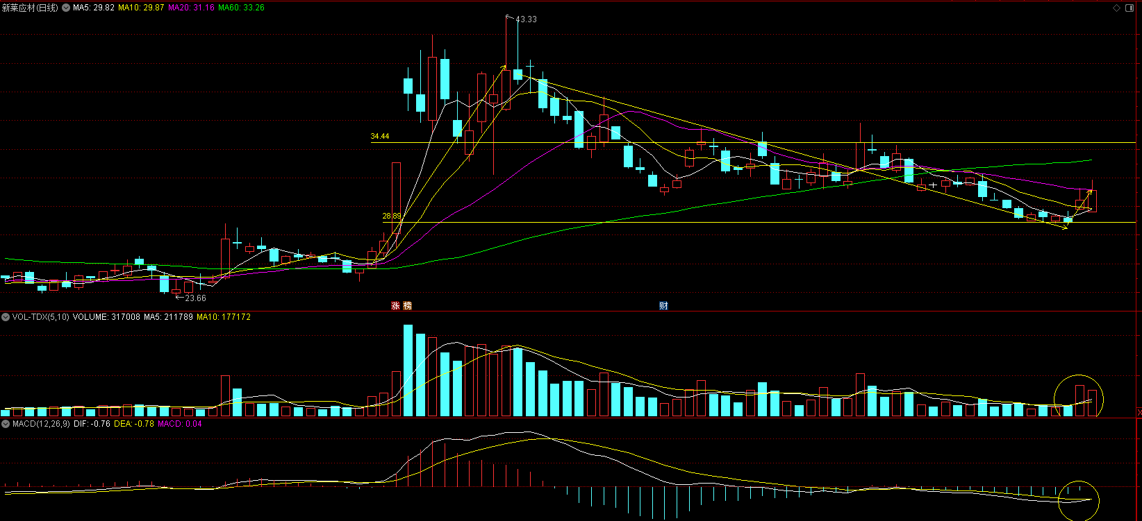Click the 23.66 low price label

[x=195, y=298]
